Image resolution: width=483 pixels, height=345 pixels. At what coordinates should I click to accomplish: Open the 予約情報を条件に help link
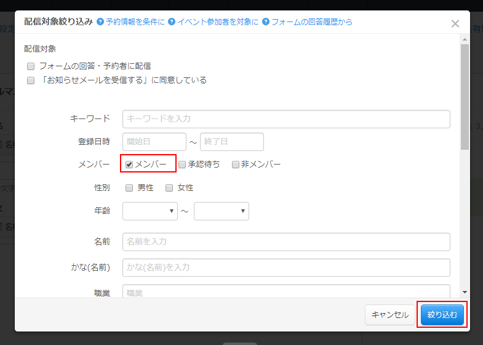135,22
